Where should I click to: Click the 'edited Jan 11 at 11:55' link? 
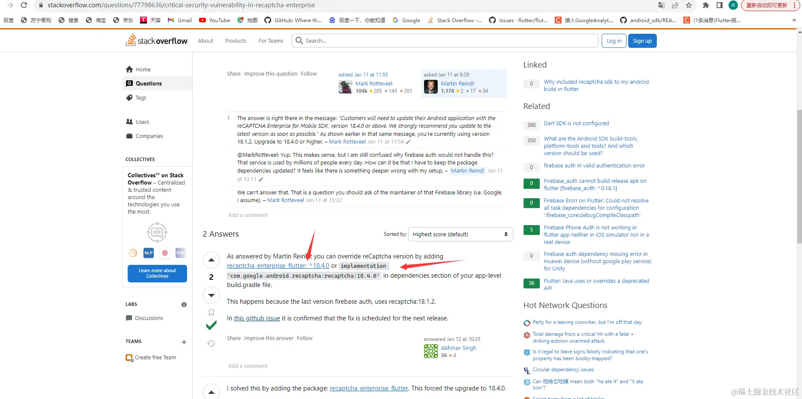[363, 74]
